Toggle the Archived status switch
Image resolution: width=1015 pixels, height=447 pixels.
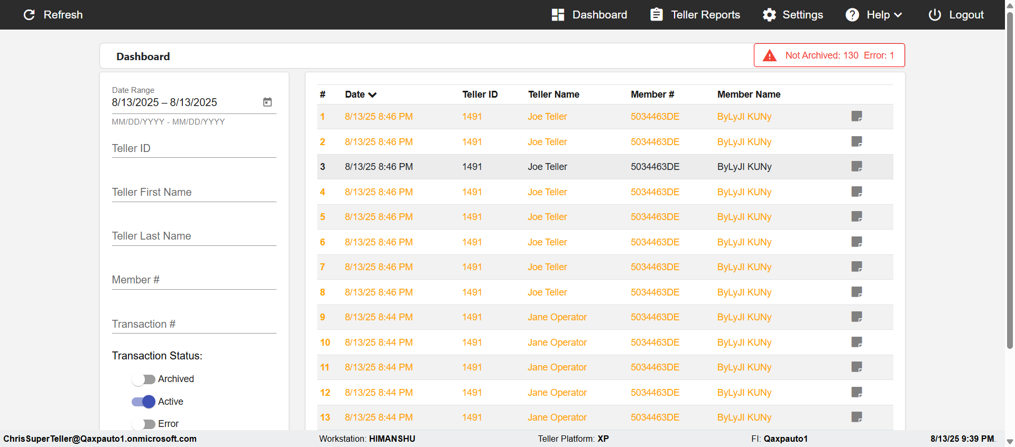click(143, 379)
